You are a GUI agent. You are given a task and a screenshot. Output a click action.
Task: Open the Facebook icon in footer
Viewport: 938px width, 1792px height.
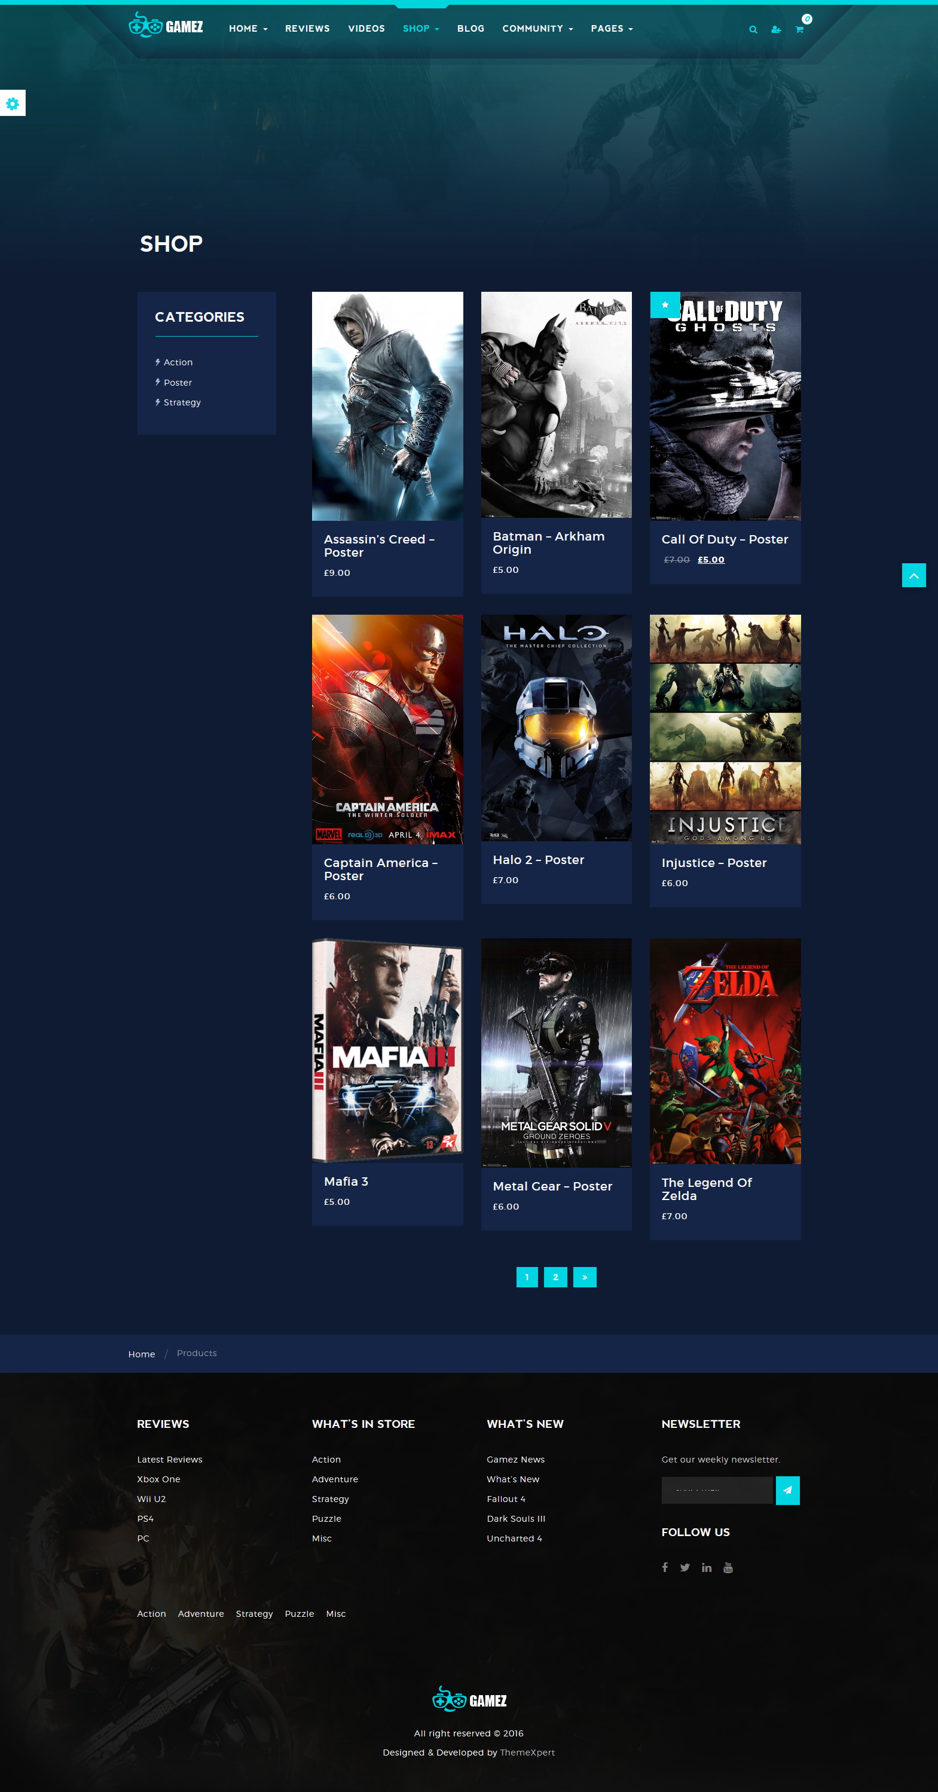coord(665,1567)
